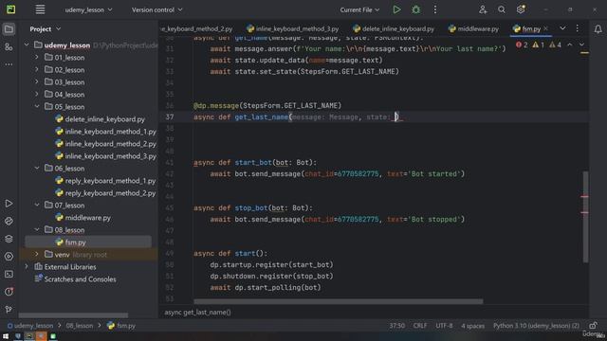607x341 pixels.
Task: Change file encoding UTF-8
Action: click(x=444, y=326)
